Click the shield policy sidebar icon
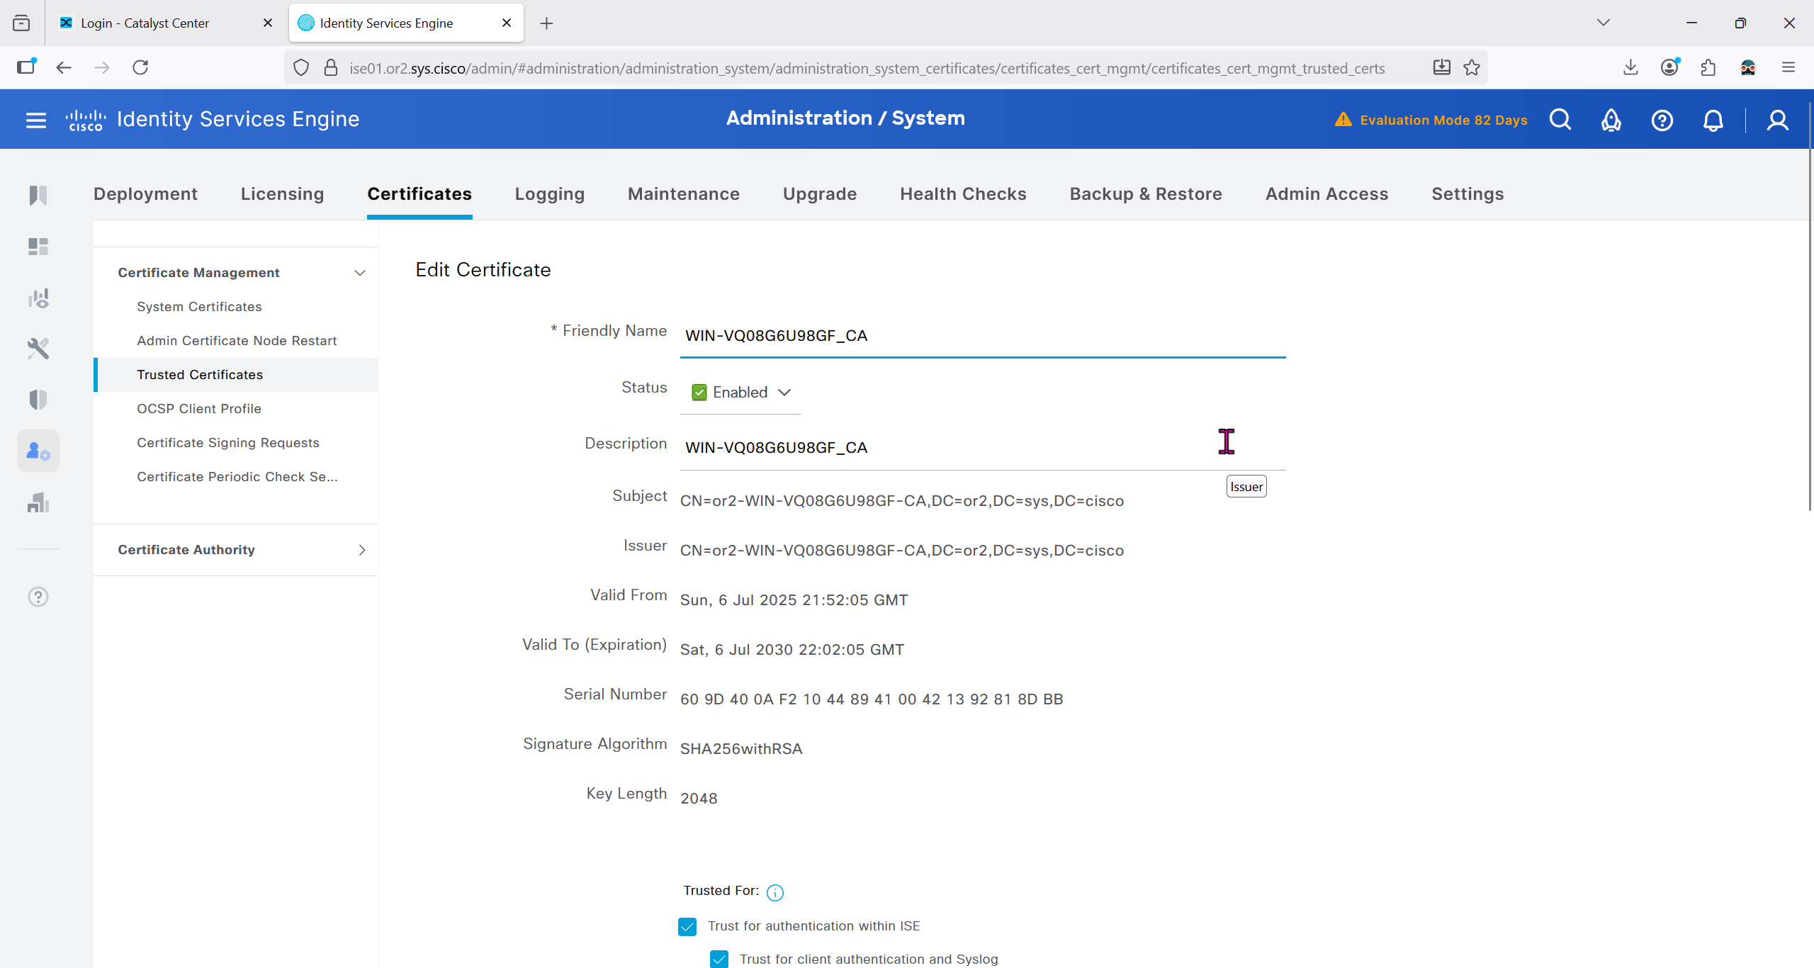 pyautogui.click(x=38, y=400)
